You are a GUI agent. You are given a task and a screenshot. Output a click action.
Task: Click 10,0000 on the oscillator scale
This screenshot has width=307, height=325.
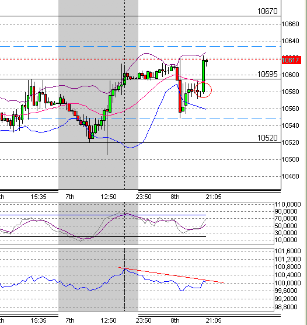286,240
